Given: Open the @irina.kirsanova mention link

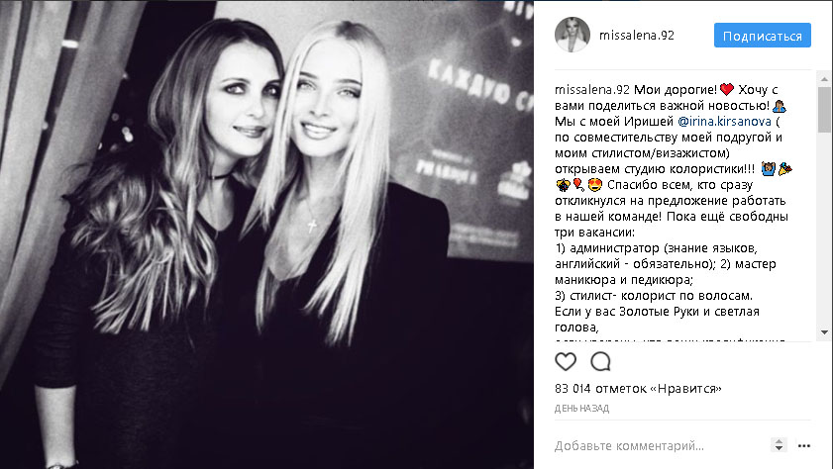Looking at the screenshot, I should pos(724,122).
